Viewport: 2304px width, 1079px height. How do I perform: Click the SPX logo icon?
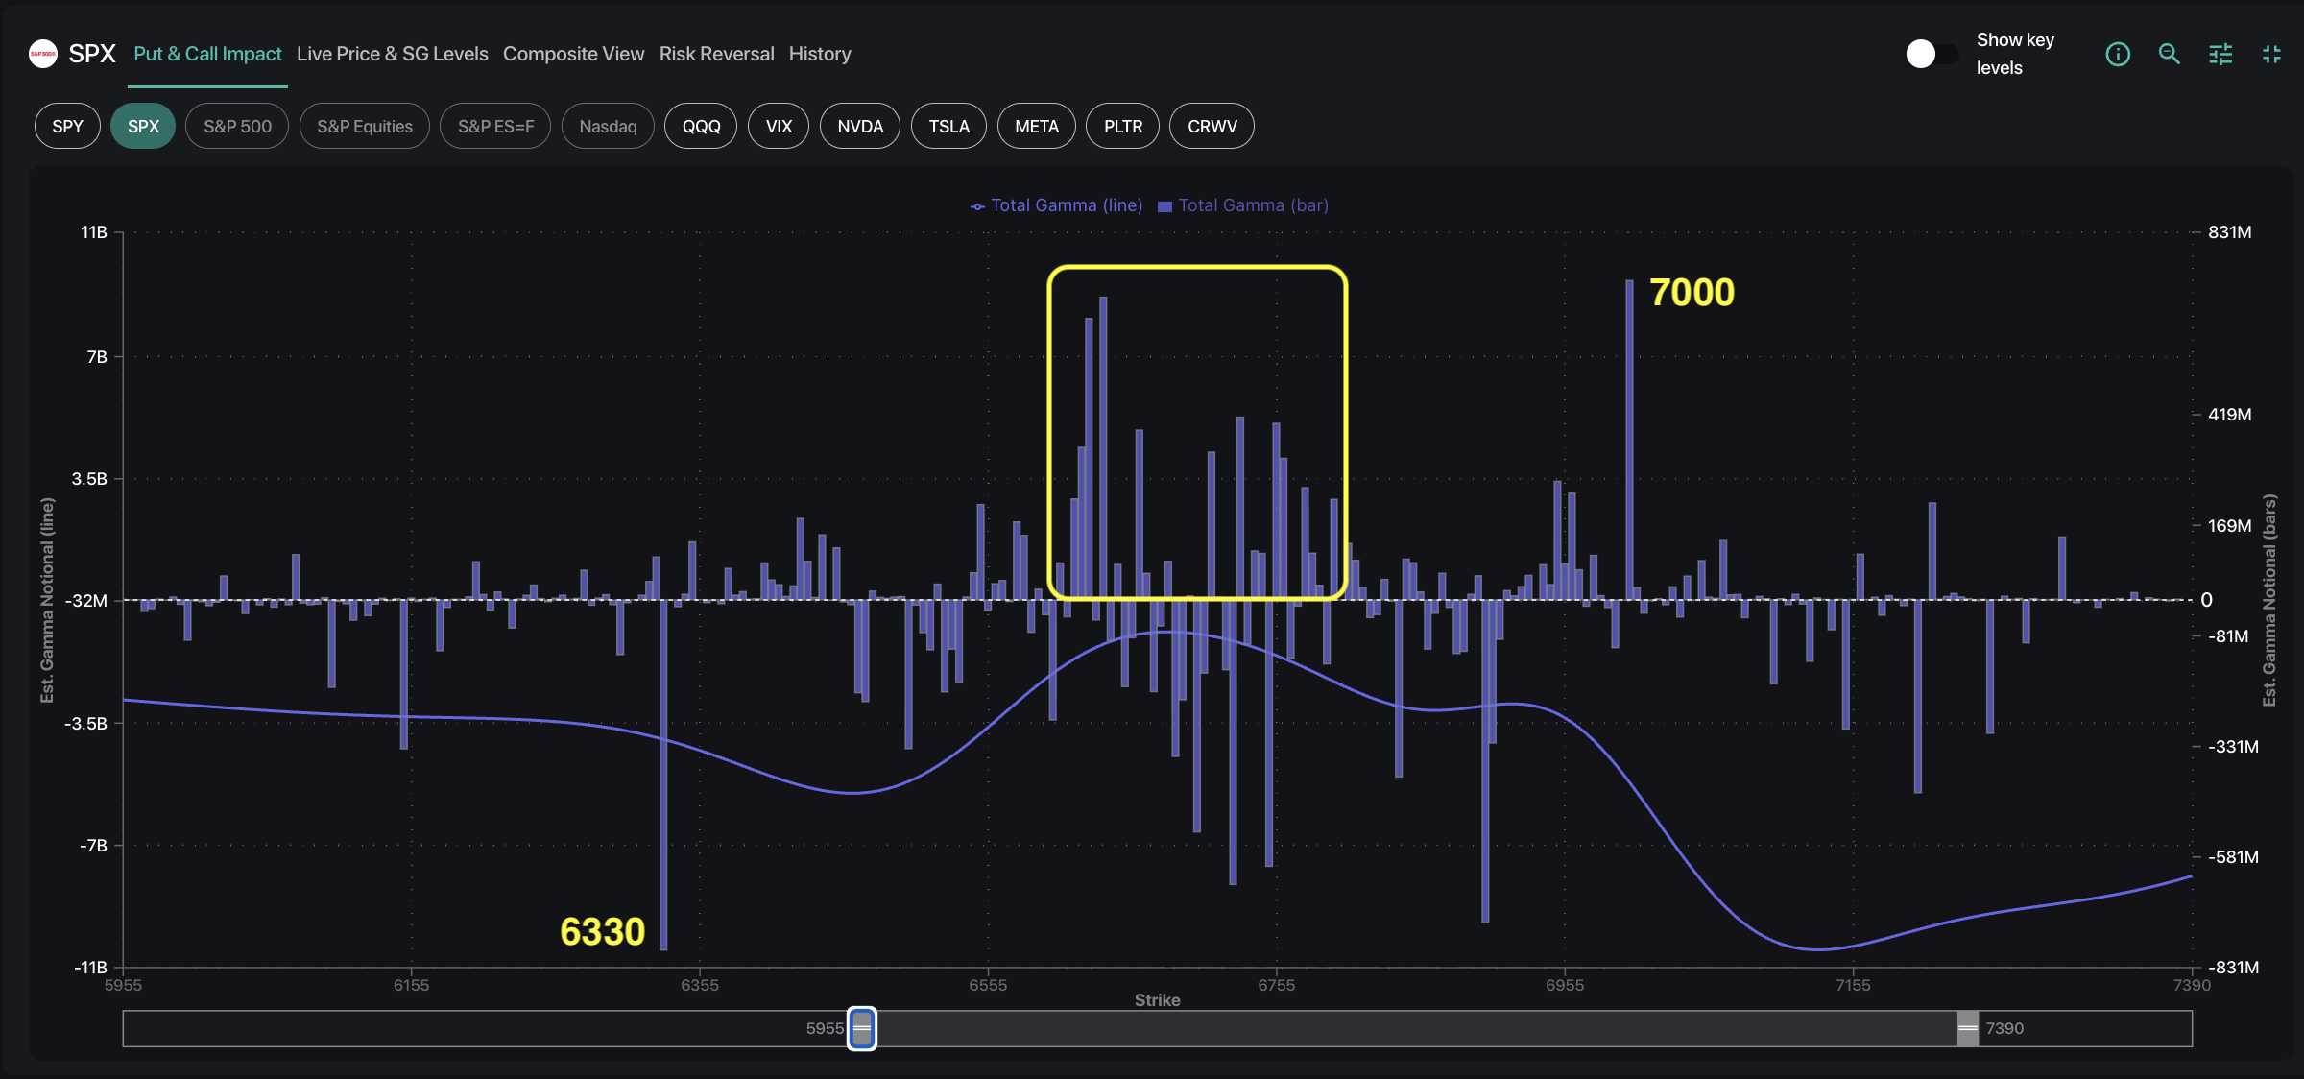(43, 54)
